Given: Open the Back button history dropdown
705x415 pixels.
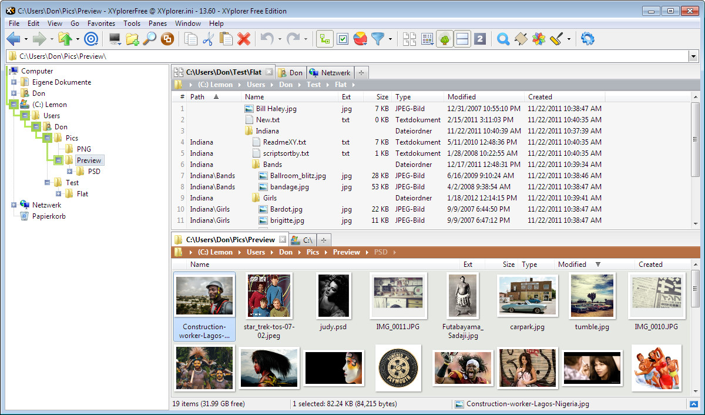Looking at the screenshot, I should (x=26, y=40).
